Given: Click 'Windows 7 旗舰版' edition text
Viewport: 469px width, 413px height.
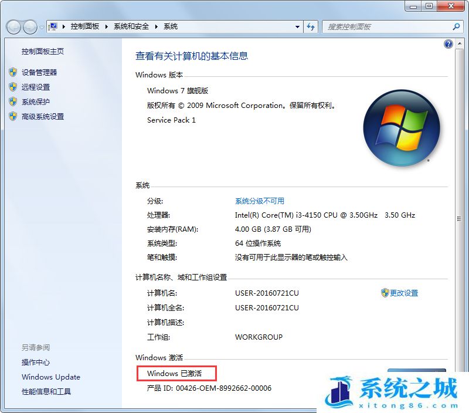Looking at the screenshot, I should coord(178,91).
